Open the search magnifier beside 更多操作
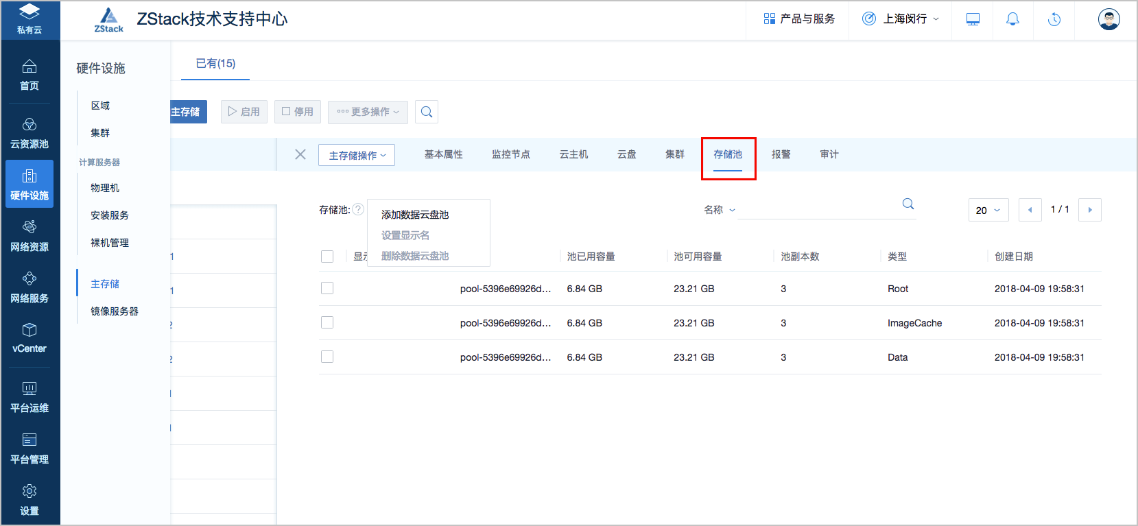The image size is (1138, 526). coord(427,112)
